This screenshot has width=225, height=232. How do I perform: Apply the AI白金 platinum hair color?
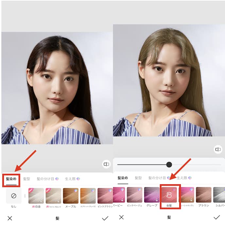point(36,196)
